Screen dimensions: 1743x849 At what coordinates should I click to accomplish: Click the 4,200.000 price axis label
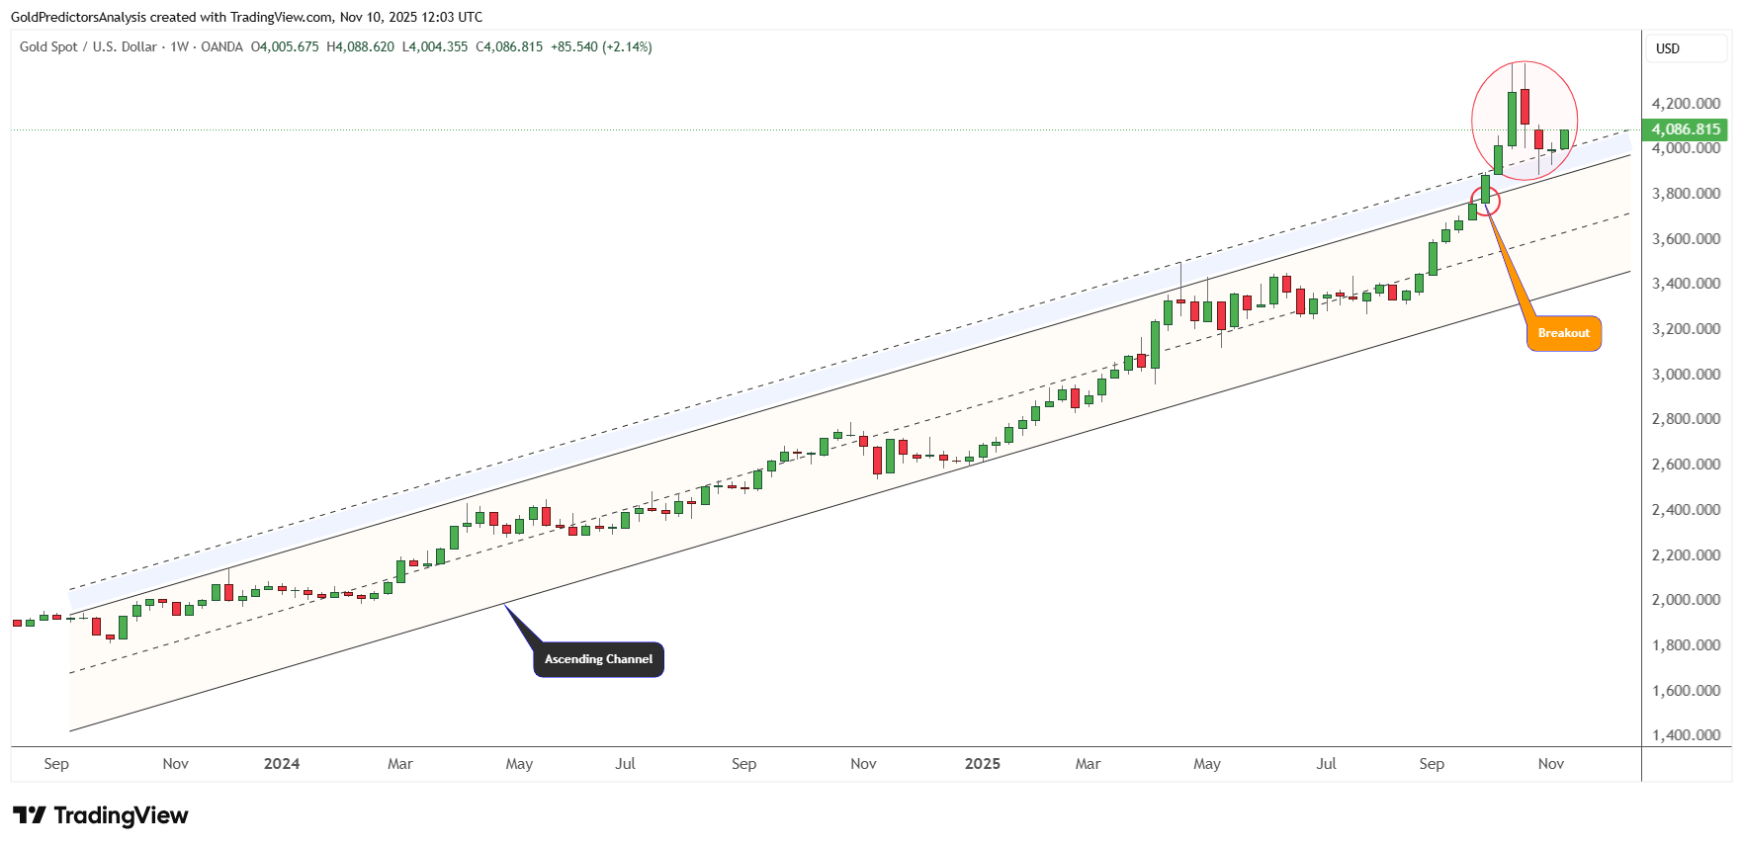[x=1685, y=103]
